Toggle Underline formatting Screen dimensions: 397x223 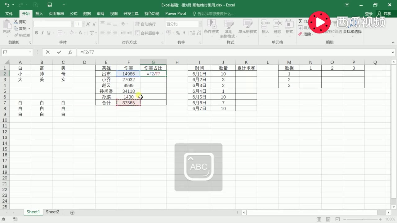(x=49, y=33)
